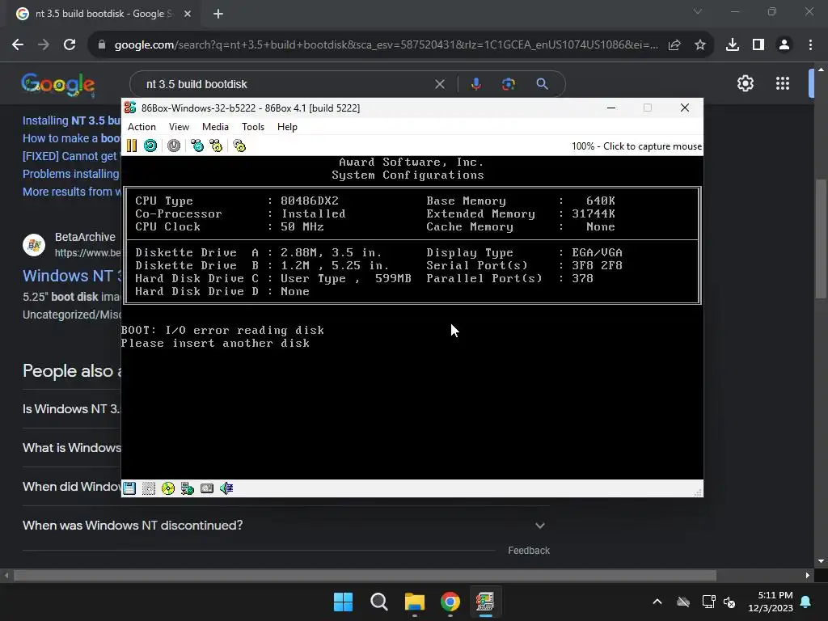Open 'More results from' link
The image size is (828, 621).
(x=71, y=192)
